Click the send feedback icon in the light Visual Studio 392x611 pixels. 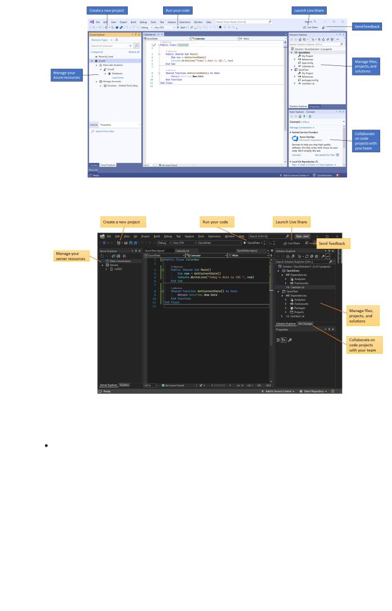[x=323, y=27]
